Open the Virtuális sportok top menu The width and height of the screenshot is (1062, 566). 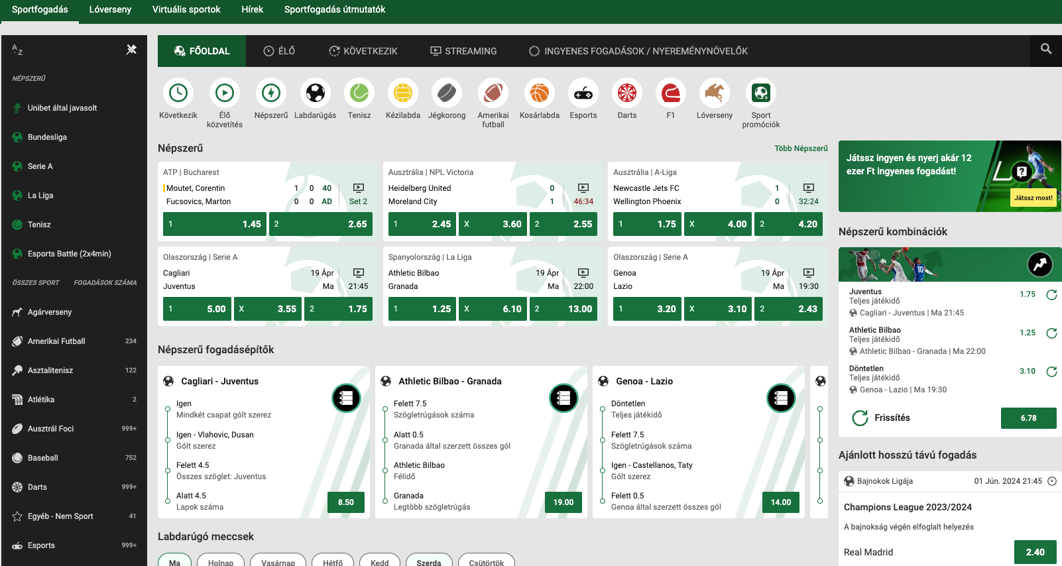click(x=186, y=9)
